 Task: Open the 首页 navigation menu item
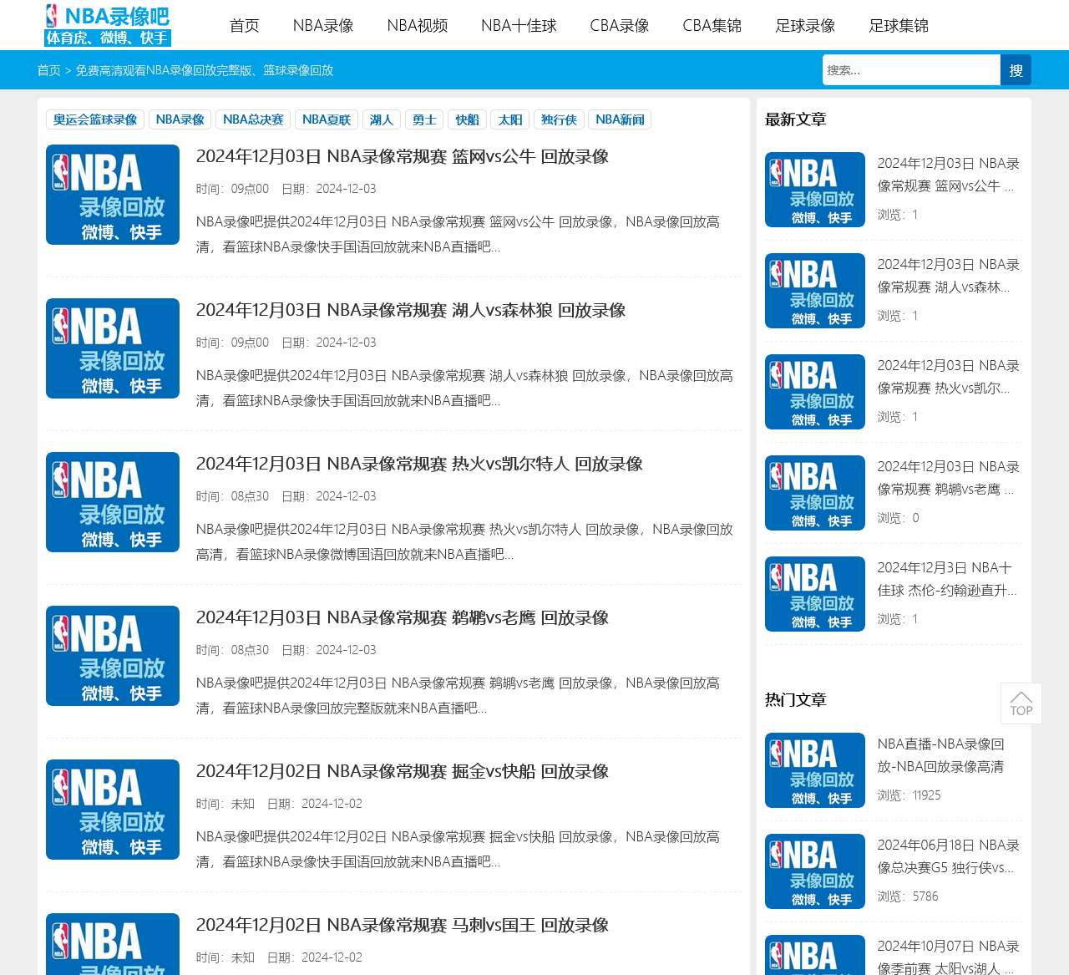point(245,25)
